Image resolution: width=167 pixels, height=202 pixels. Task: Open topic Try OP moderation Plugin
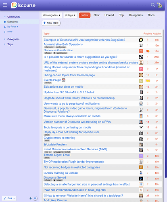tap(74, 162)
